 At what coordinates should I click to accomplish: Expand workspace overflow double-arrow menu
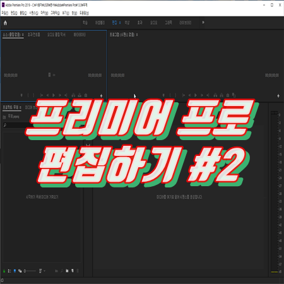(x=203, y=22)
